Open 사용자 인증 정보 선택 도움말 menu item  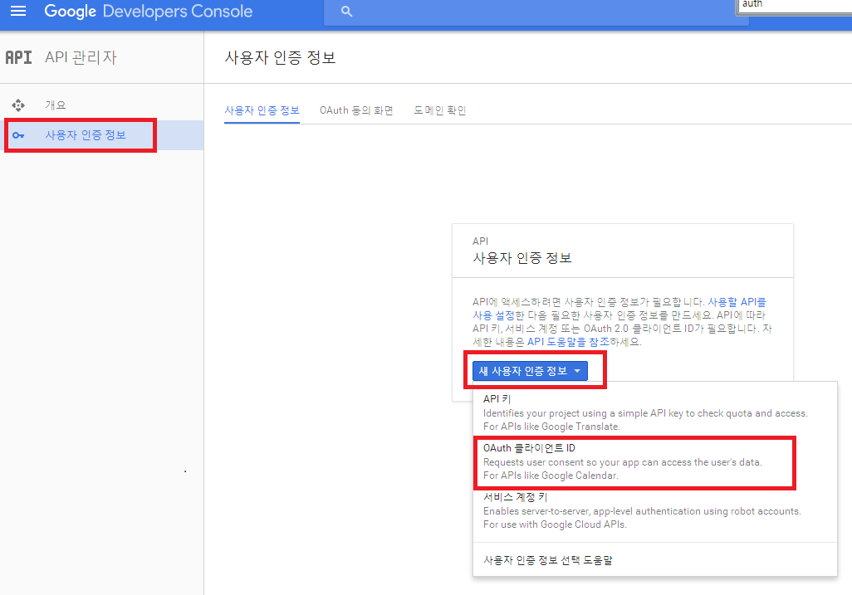547,560
